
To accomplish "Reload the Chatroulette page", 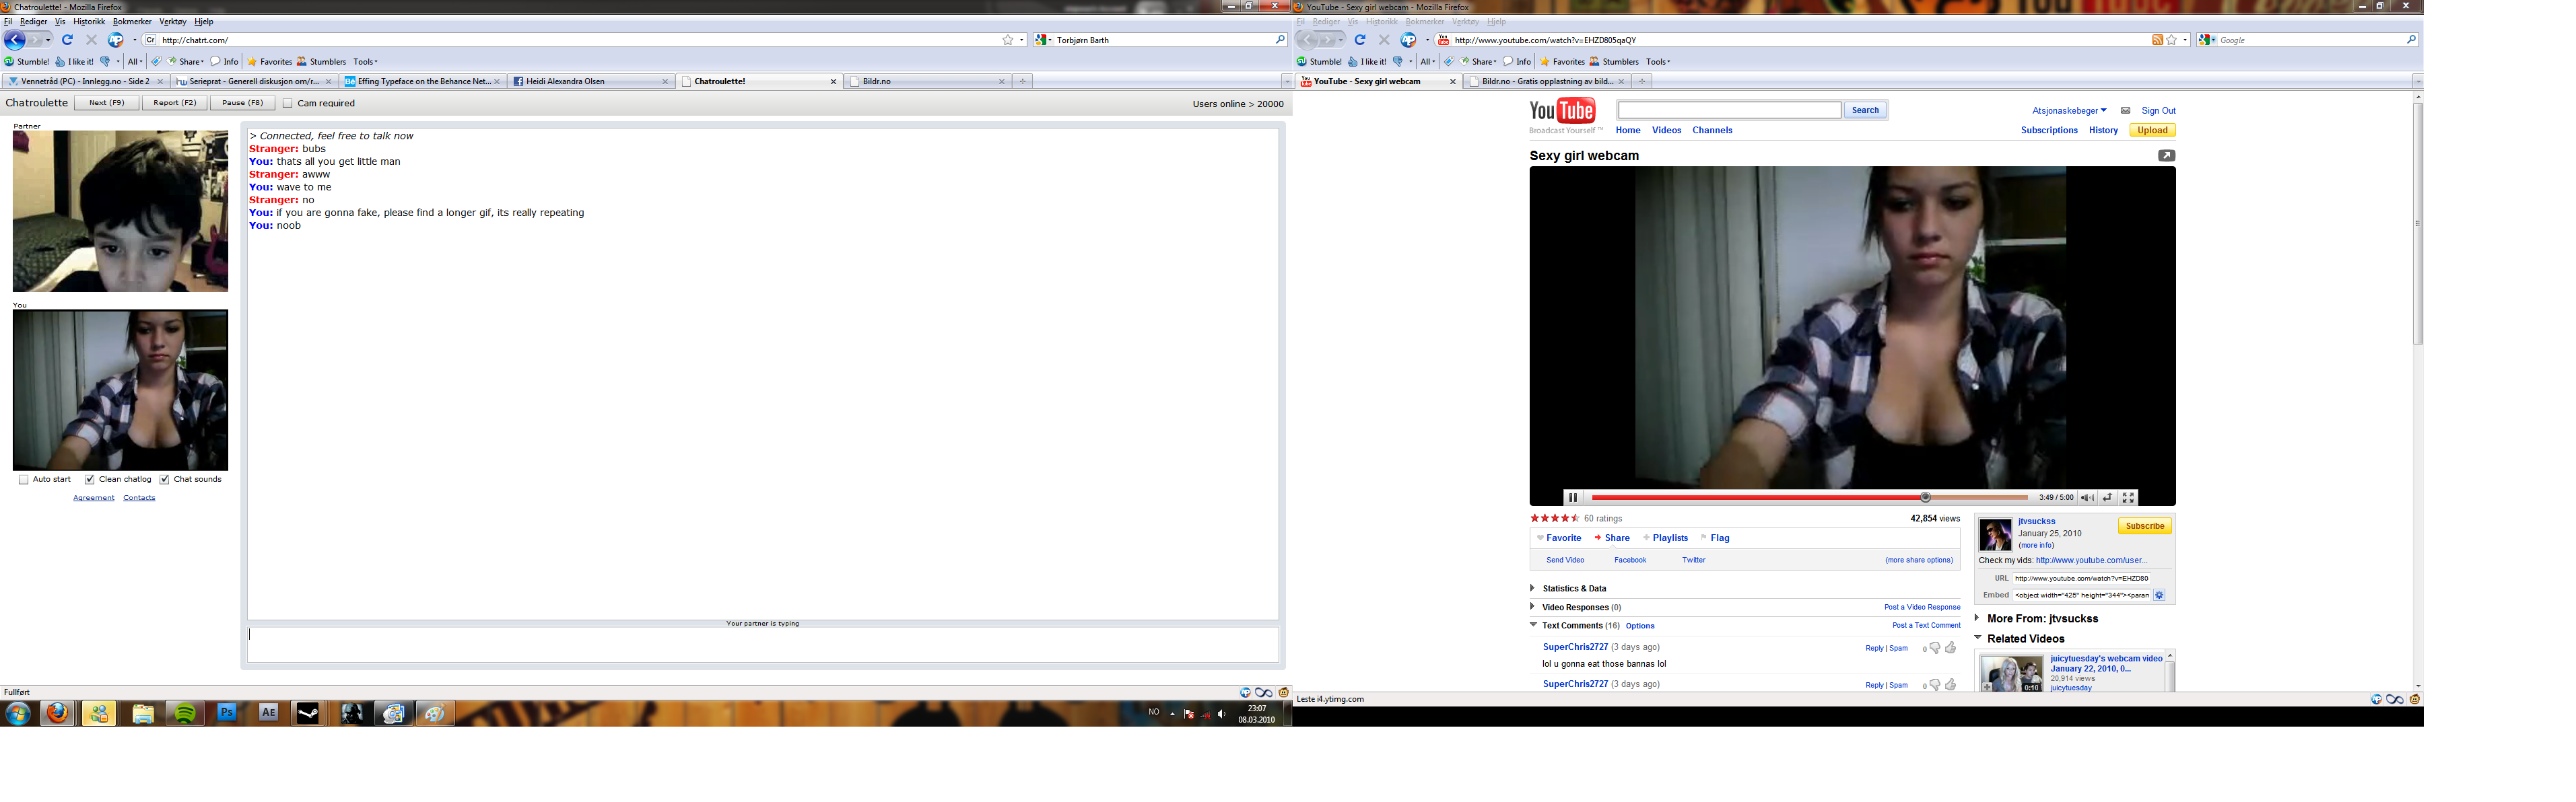I will point(67,40).
